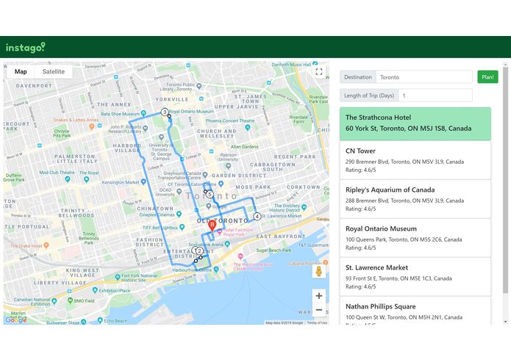Click the results panel scrollbar
Viewport: 511px width, 363px height.
(x=505, y=179)
